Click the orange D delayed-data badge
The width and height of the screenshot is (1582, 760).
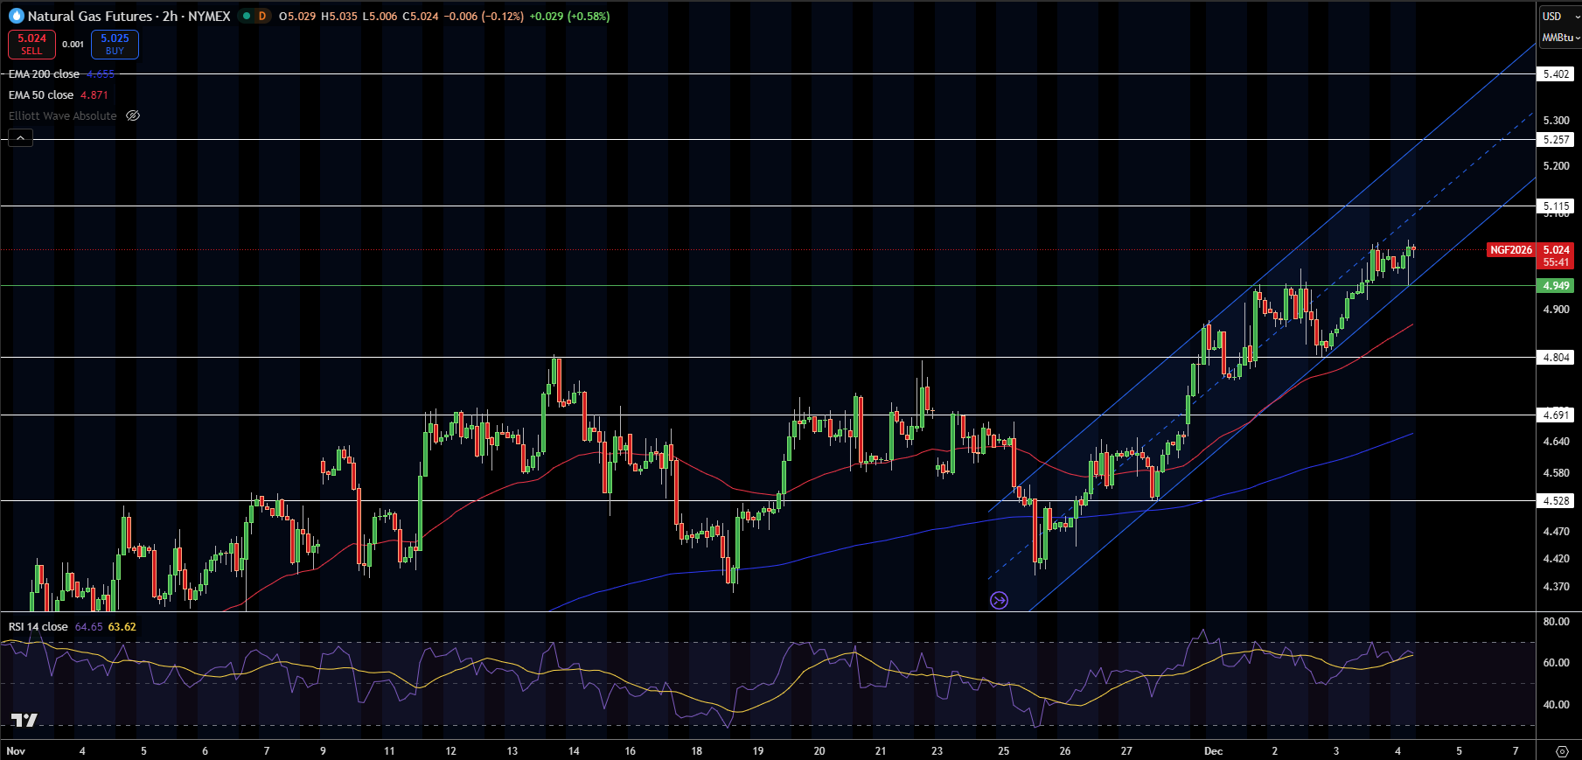261,16
